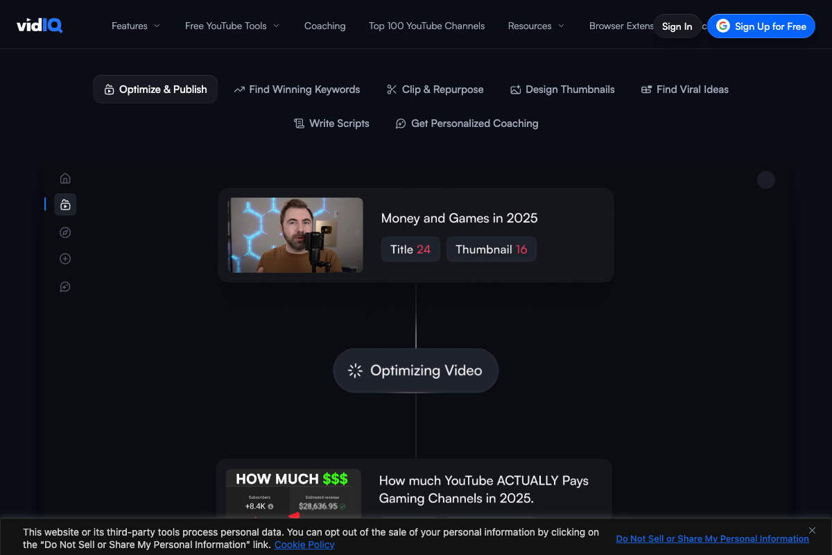Expand the Free YouTube Tools menu
This screenshot has width=832, height=555.
pos(232,26)
